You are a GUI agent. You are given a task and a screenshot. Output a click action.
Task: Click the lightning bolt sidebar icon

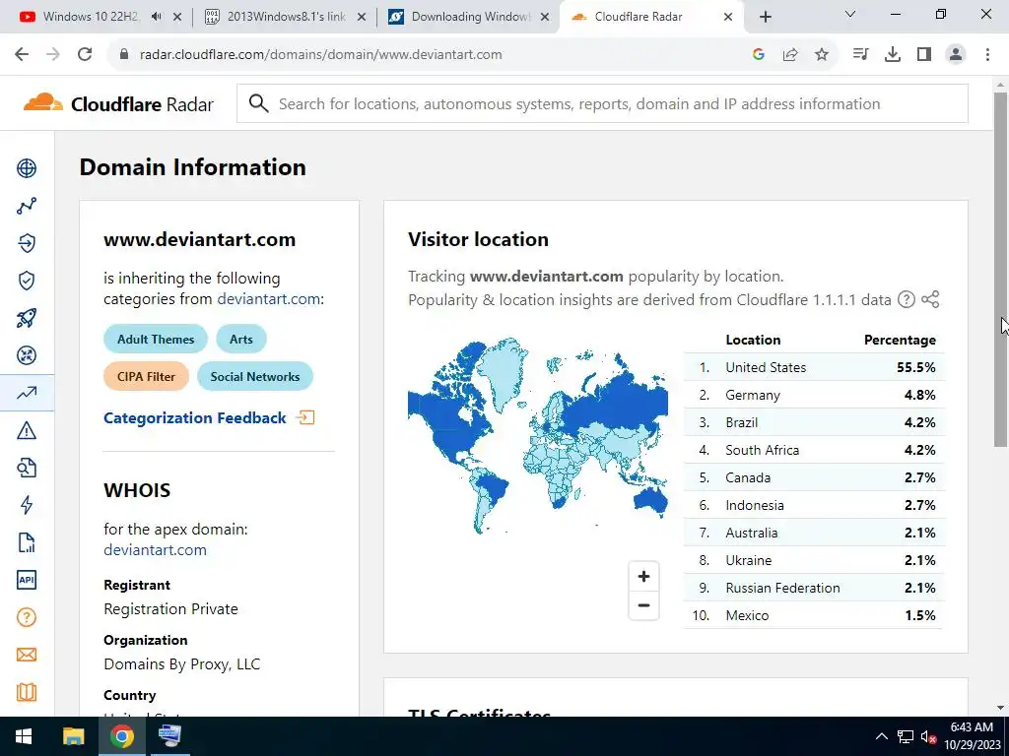[x=27, y=505]
